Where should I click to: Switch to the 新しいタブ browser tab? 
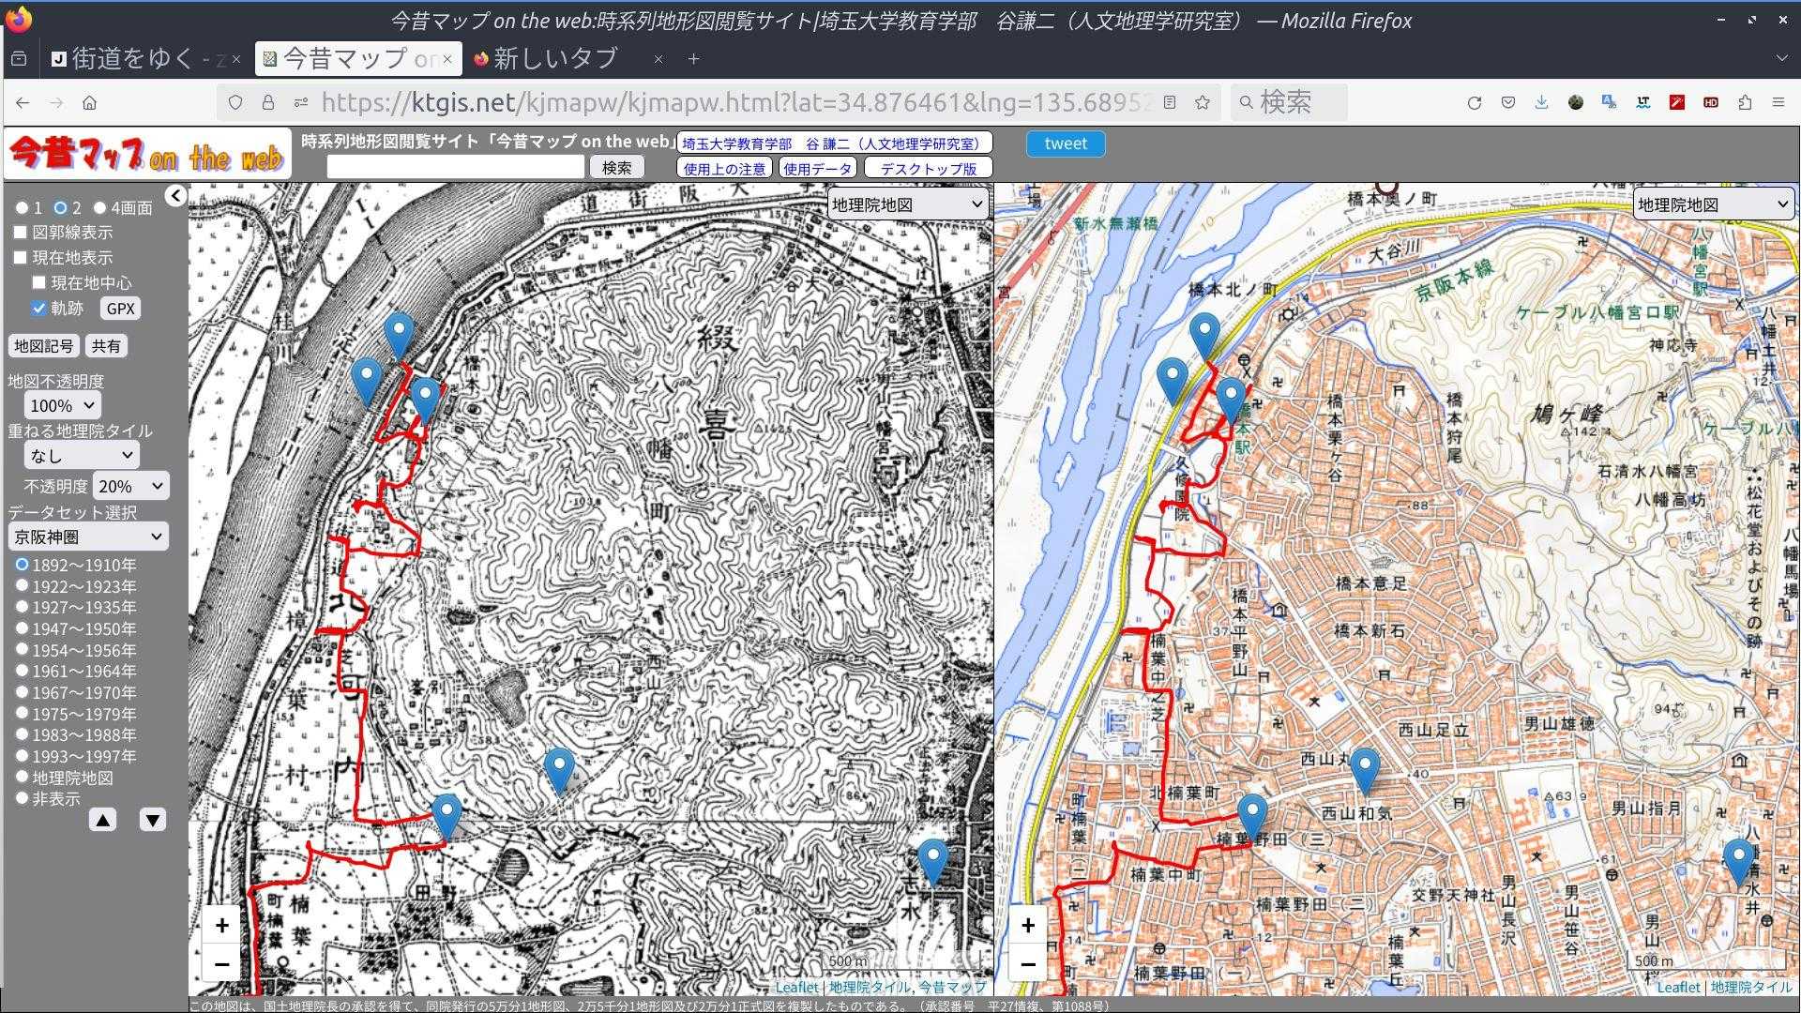tap(555, 59)
